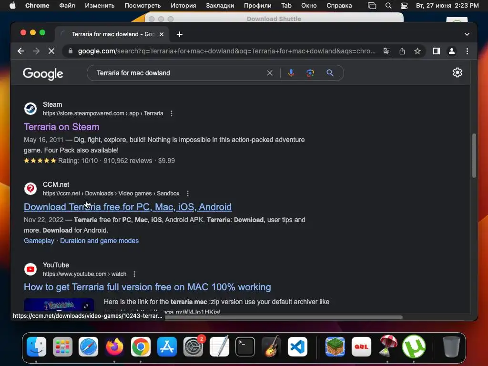Open the Окно menu

(x=309, y=6)
